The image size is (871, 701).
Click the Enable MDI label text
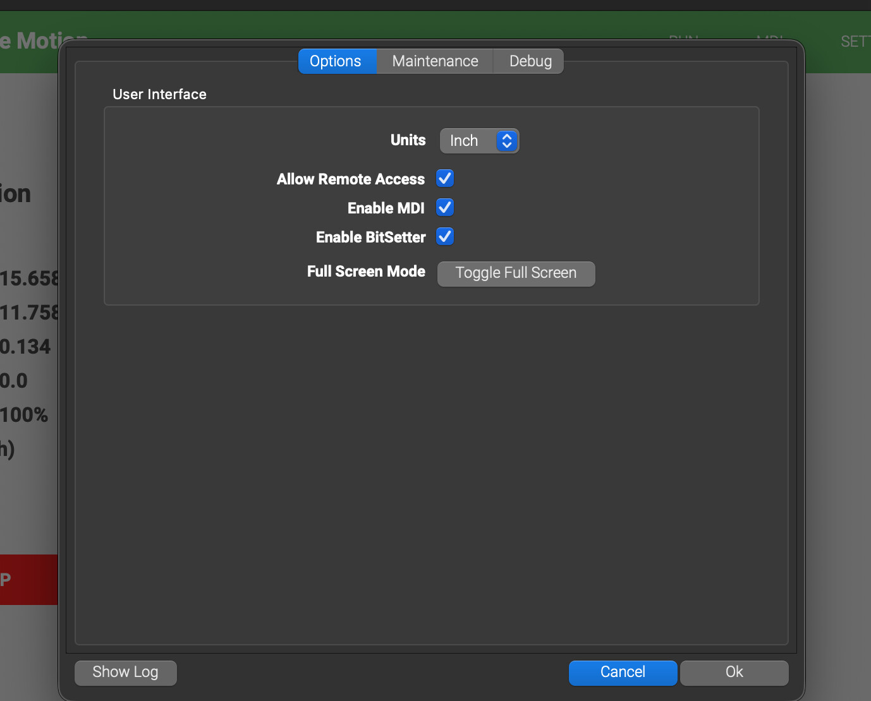coord(386,208)
